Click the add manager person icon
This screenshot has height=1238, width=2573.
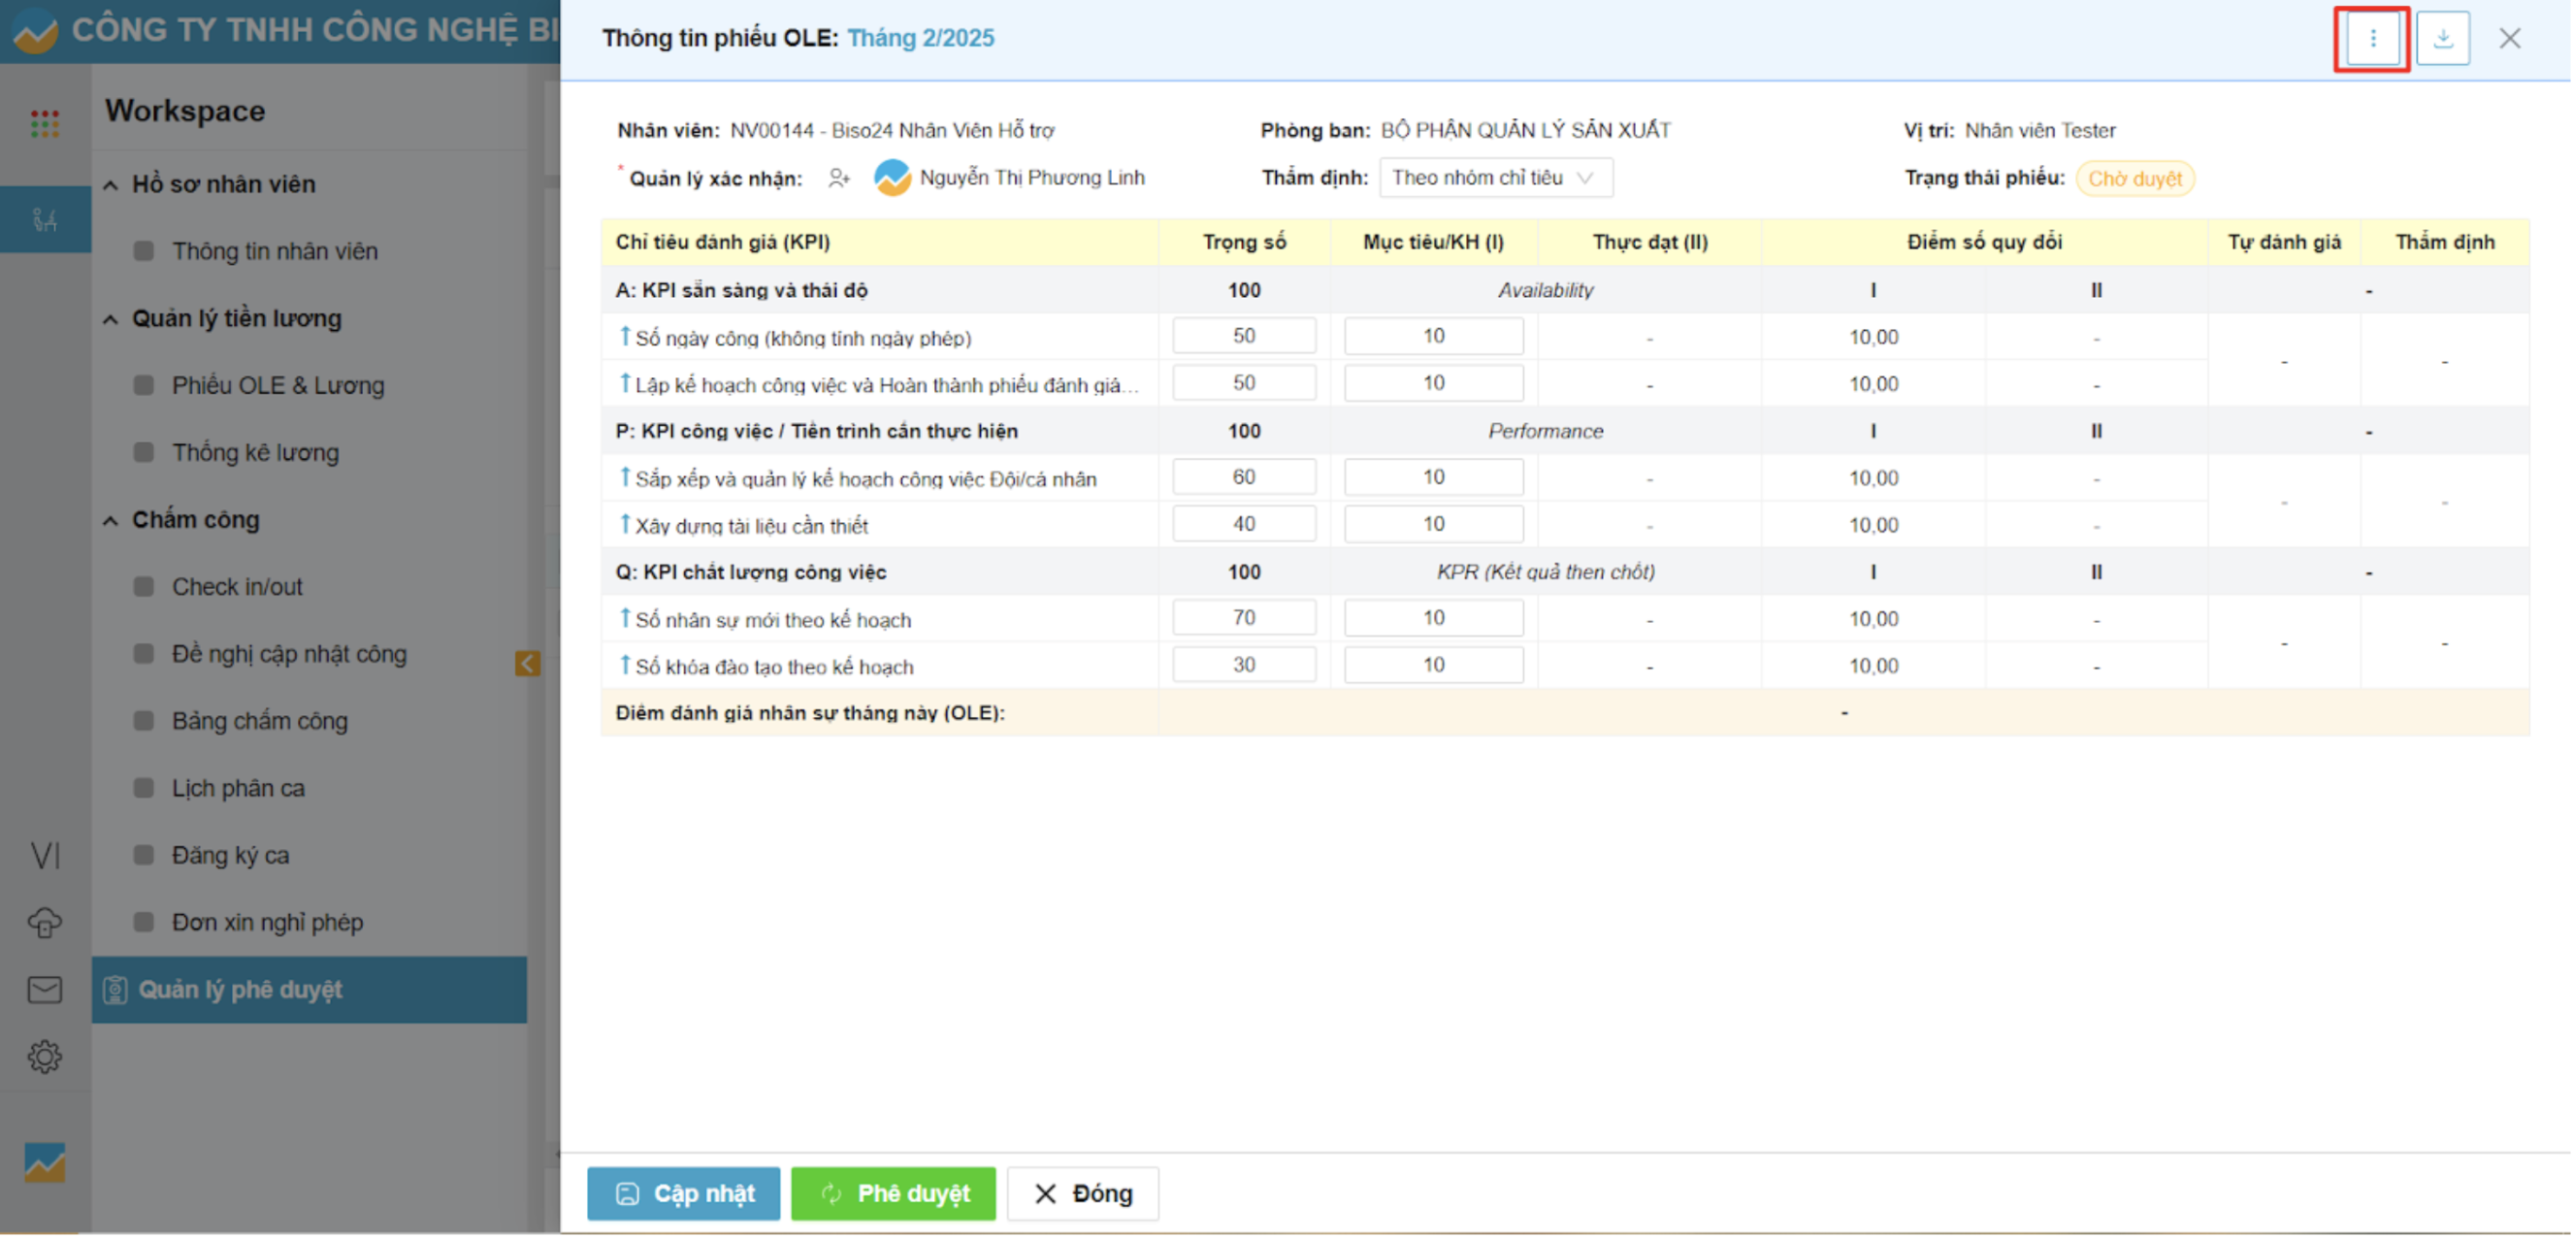tap(839, 179)
